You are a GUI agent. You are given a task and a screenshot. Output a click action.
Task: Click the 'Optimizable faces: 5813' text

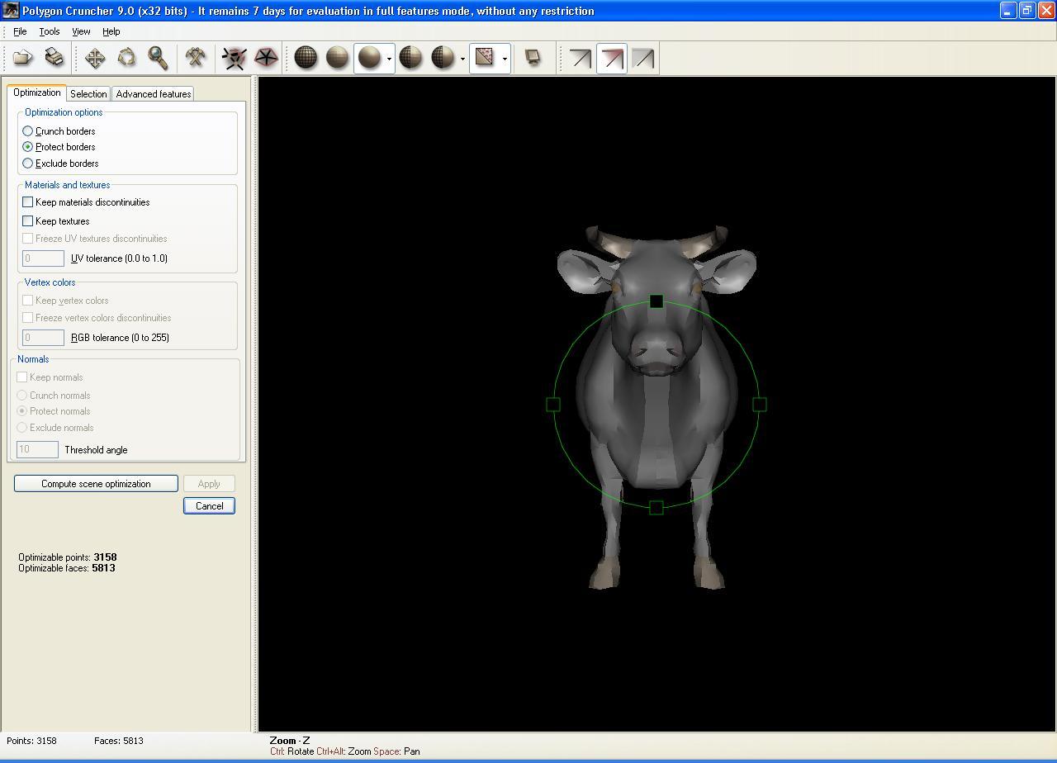[x=67, y=568]
